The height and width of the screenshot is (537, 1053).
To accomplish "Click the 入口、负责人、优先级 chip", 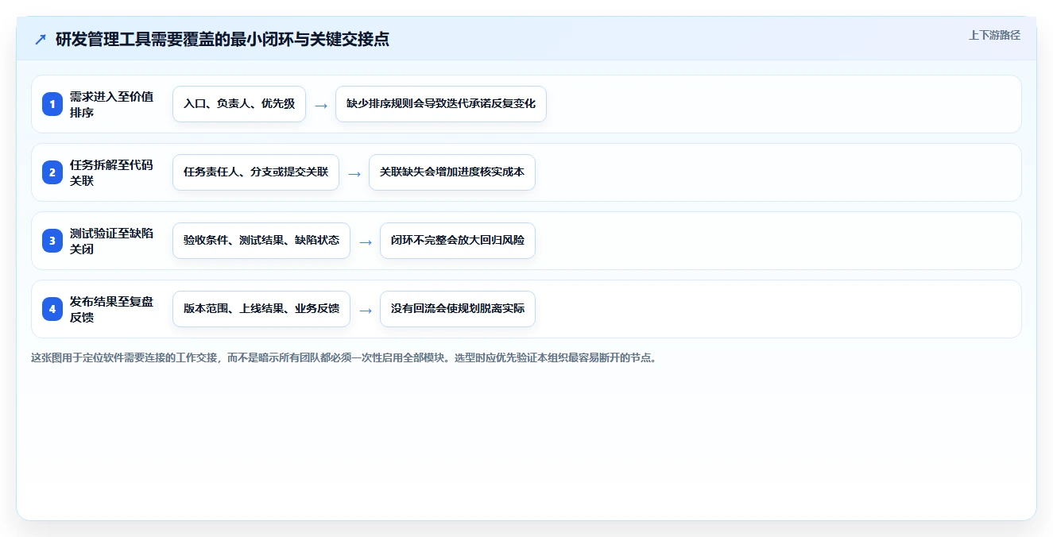I will pos(239,104).
